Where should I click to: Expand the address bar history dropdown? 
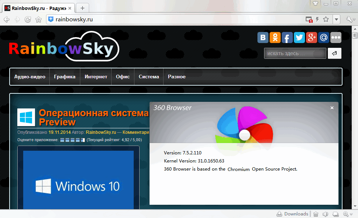(x=336, y=19)
